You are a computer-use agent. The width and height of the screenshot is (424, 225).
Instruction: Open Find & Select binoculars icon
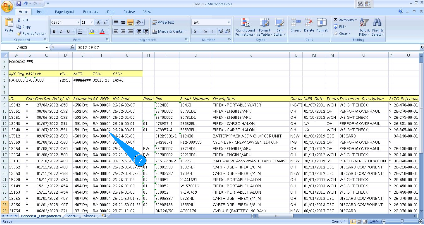pyautogui.click(x=377, y=23)
